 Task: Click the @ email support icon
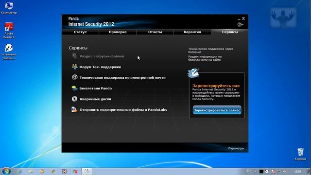pos(74,77)
